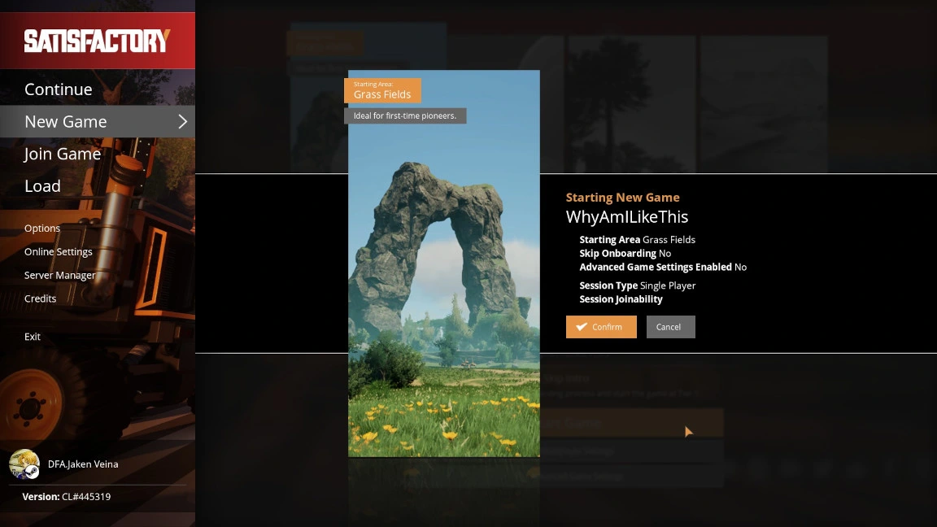Click the username DFA.Jaken Veina
937x527 pixels.
pos(83,464)
